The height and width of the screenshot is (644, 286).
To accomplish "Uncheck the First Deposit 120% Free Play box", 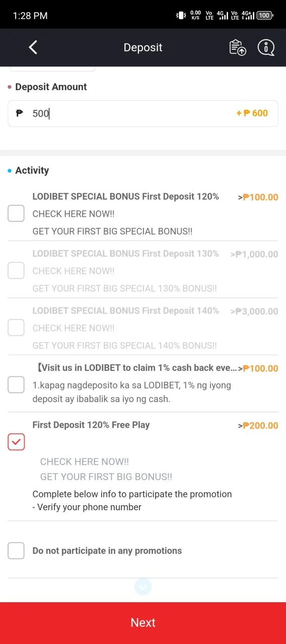I will [x=16, y=442].
